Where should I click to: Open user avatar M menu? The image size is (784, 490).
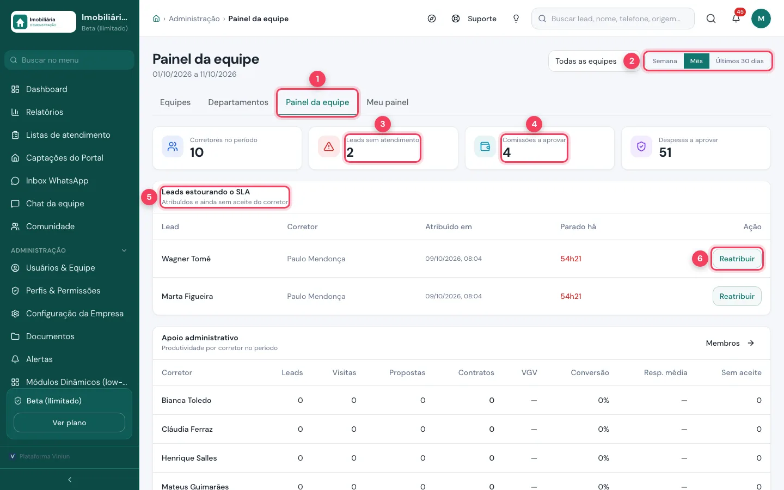(x=761, y=19)
